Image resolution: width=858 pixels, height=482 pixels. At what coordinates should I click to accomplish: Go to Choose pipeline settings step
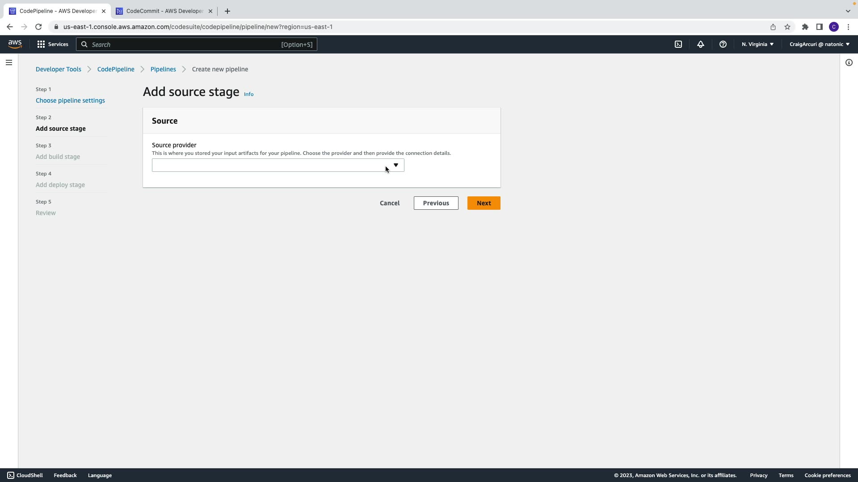70,100
